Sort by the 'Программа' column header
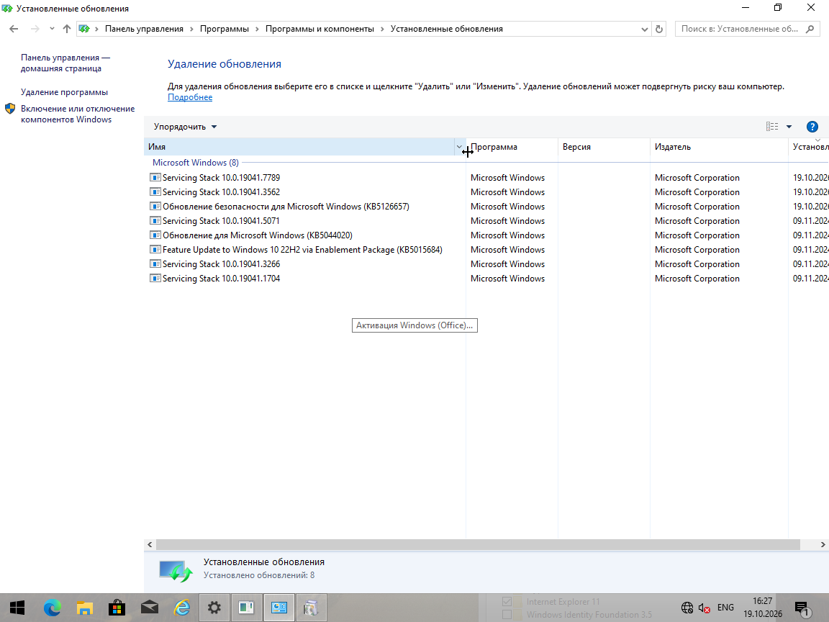 (x=512, y=147)
